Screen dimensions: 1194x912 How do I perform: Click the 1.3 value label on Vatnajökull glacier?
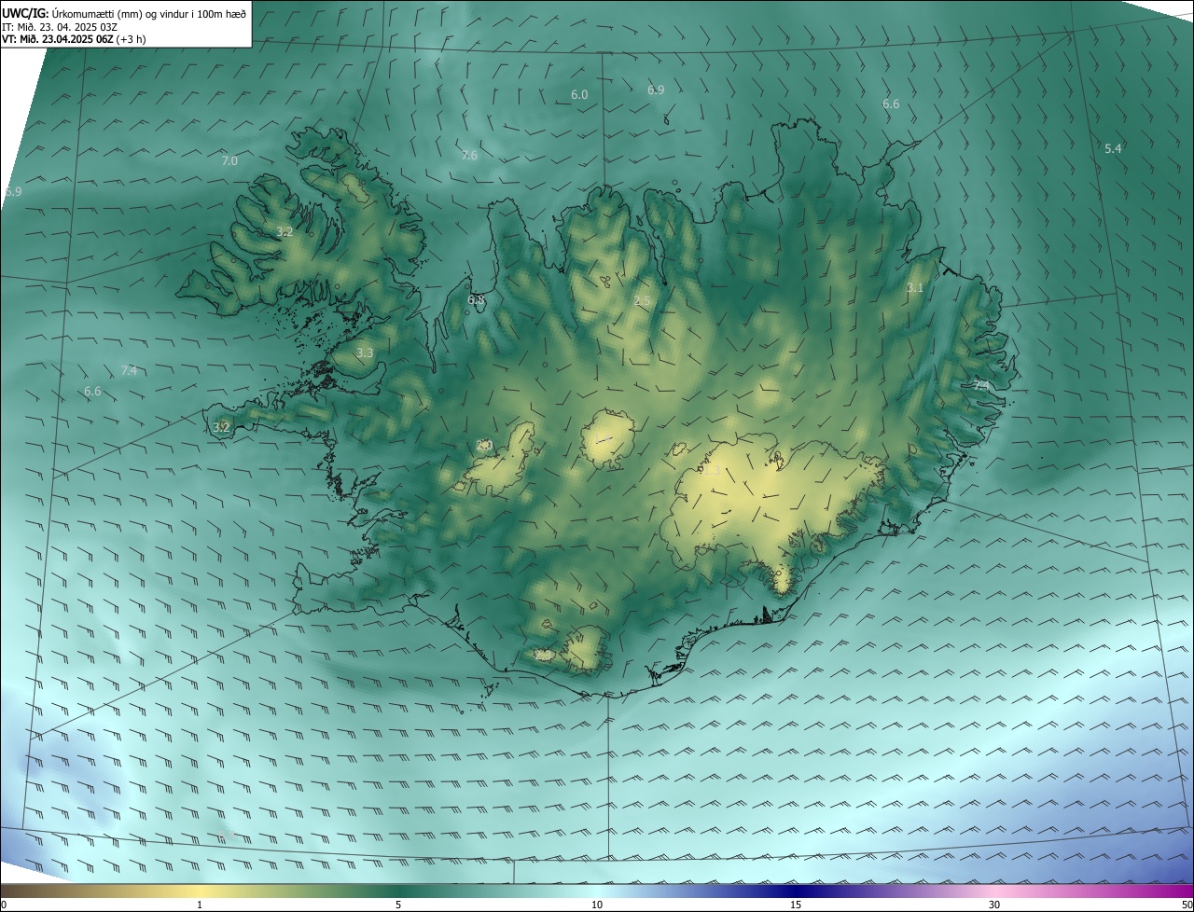[x=711, y=472]
